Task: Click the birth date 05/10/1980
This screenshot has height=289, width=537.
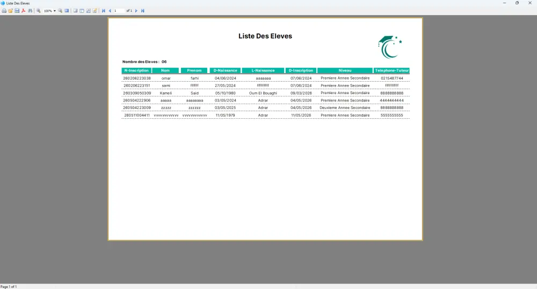Action: (x=226, y=93)
